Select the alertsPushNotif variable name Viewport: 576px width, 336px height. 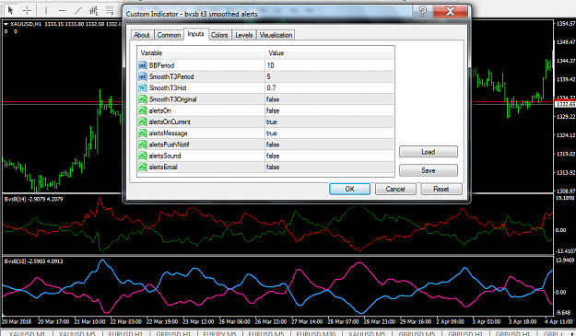(x=169, y=145)
